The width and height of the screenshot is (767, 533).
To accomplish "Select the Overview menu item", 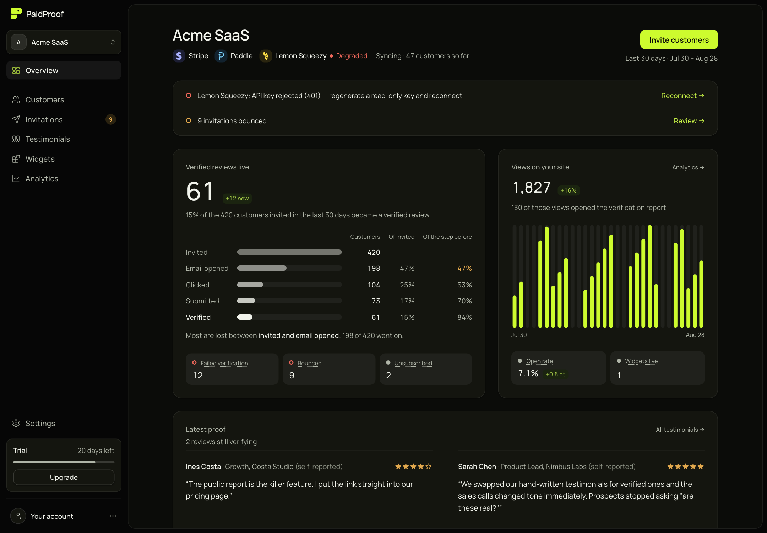I will 64,70.
